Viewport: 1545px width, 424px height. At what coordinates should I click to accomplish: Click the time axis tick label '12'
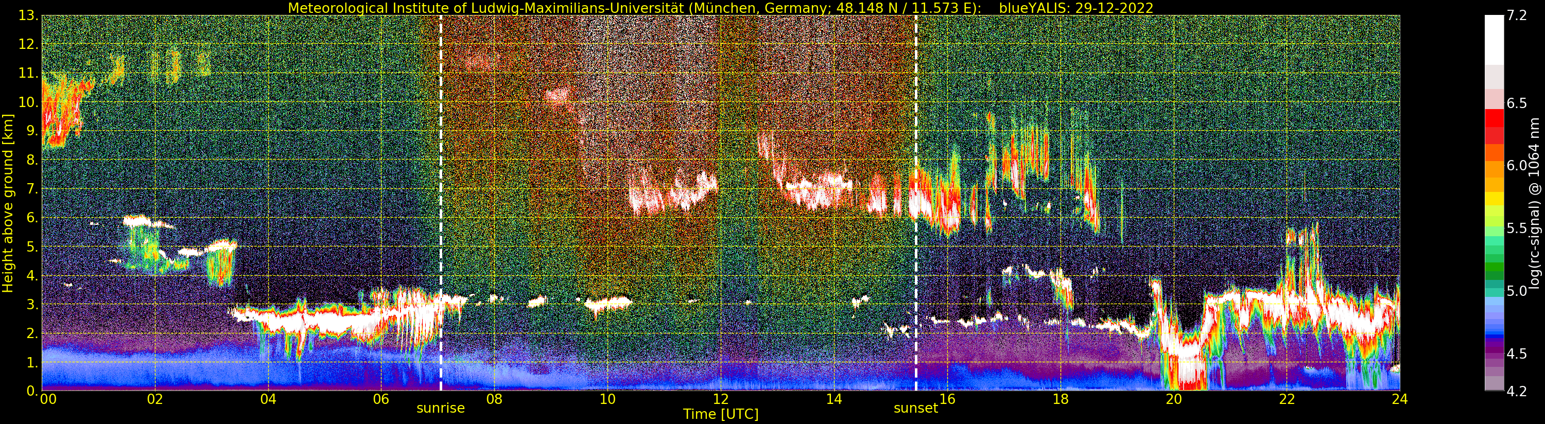(721, 399)
